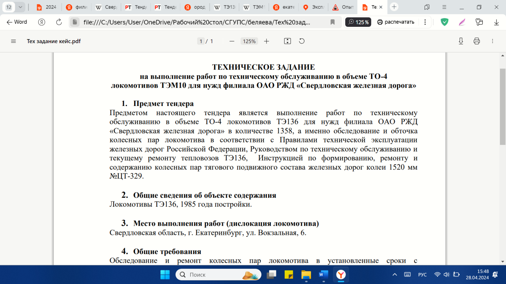Open the PDF viewer sidebar hamburger menu
This screenshot has width=506, height=284.
tap(13, 41)
